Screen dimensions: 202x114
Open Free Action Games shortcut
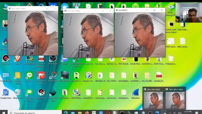tap(41, 78)
